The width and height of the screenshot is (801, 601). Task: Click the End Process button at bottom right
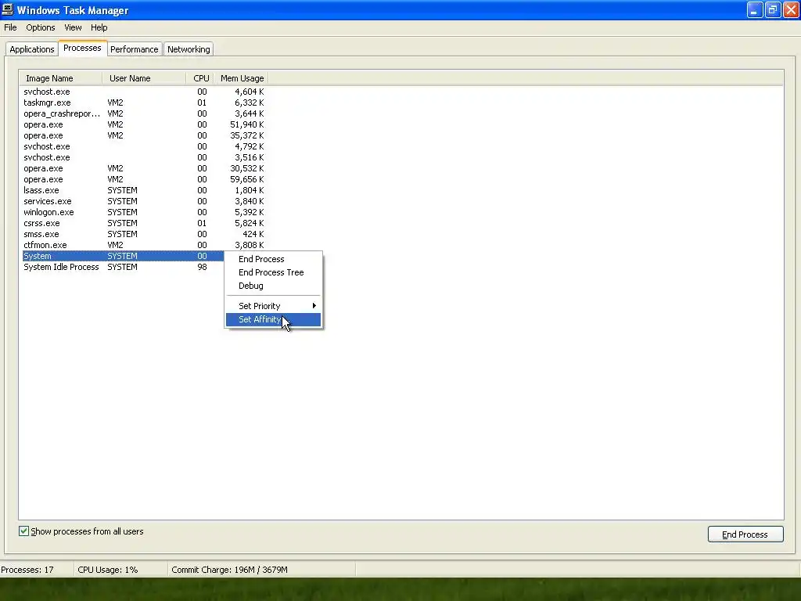tap(745, 534)
